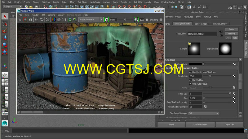This screenshot has height=139, width=248.
Task: Open Attributes menu in Attribute Editor
Action: 188,17
